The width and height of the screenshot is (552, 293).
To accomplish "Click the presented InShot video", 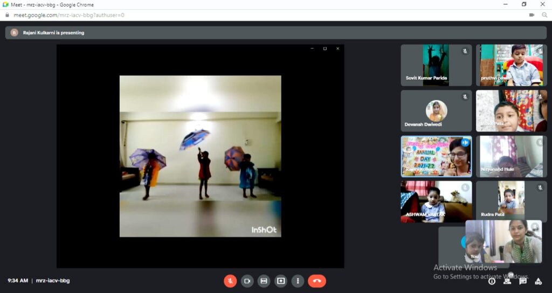I will click(201, 156).
